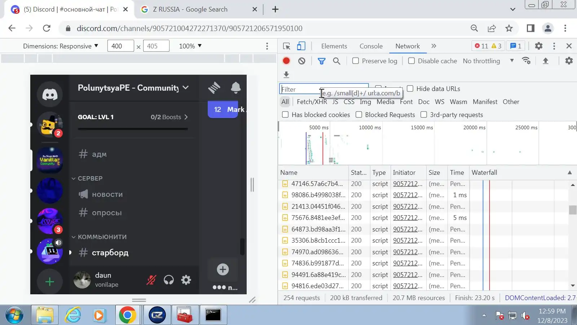Open network conditions wifi icon

[x=526, y=61]
